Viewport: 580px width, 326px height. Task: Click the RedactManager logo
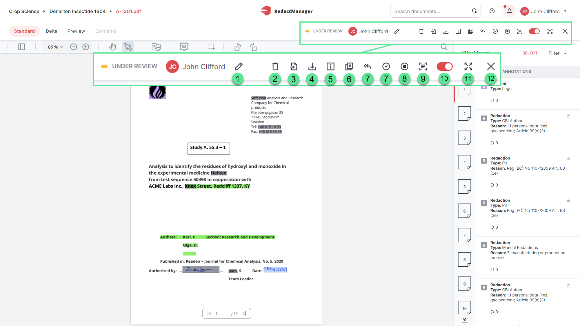click(x=286, y=11)
